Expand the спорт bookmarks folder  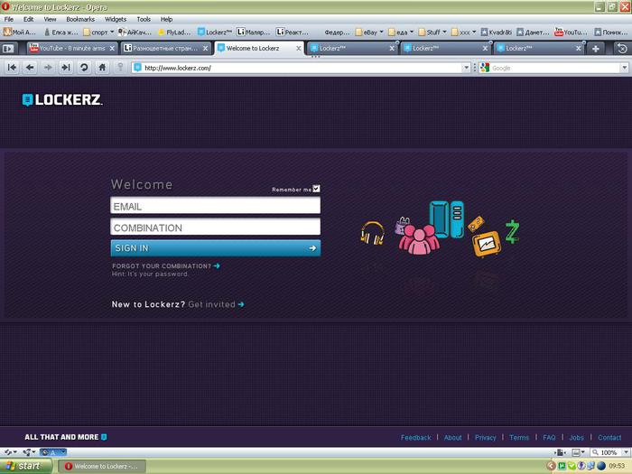pyautogui.click(x=98, y=32)
